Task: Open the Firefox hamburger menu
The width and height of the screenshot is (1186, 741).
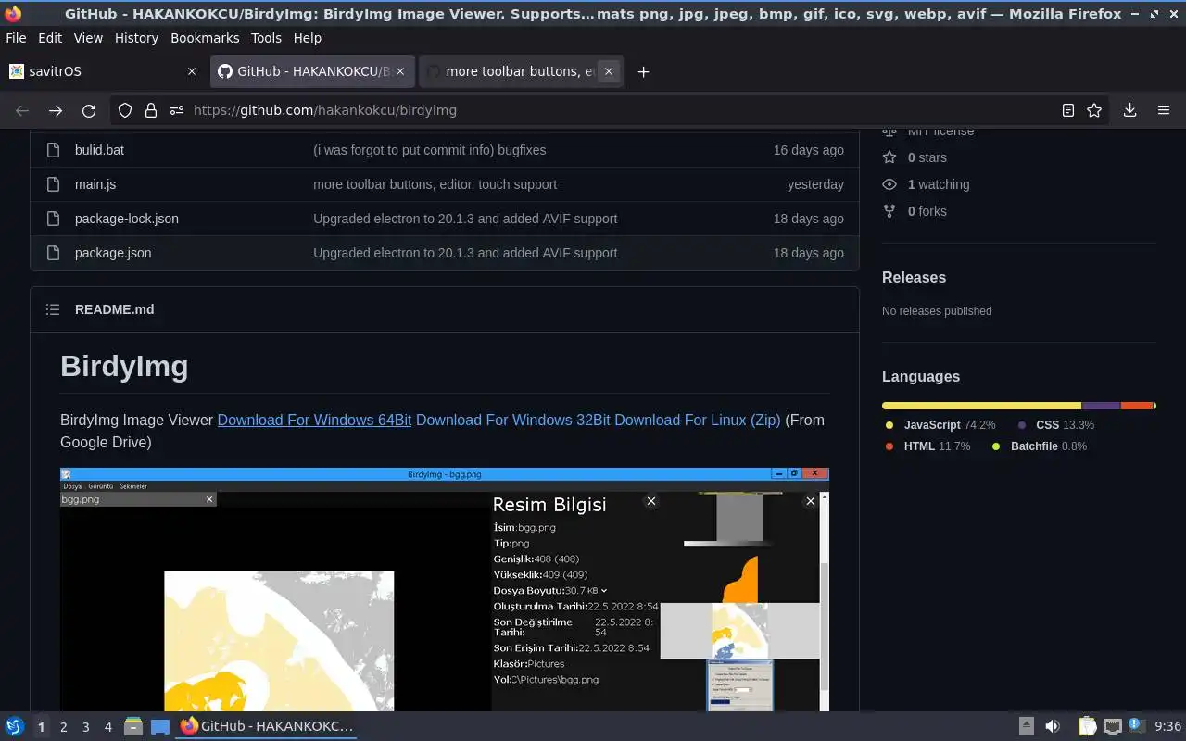Action: pyautogui.click(x=1164, y=110)
